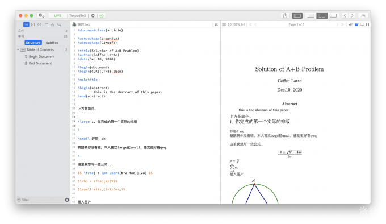
Task: Show the files folder panel in sidebar
Action: [x=46, y=24]
